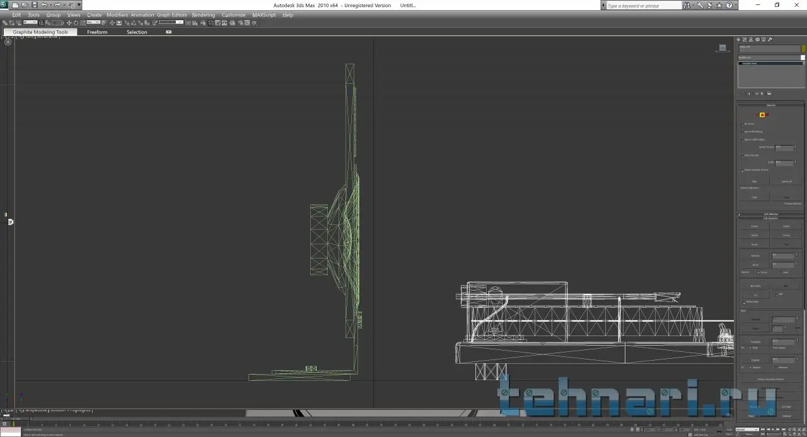The height and width of the screenshot is (437, 807).
Task: Activate the Select and Rotate tool
Action: coord(76,23)
